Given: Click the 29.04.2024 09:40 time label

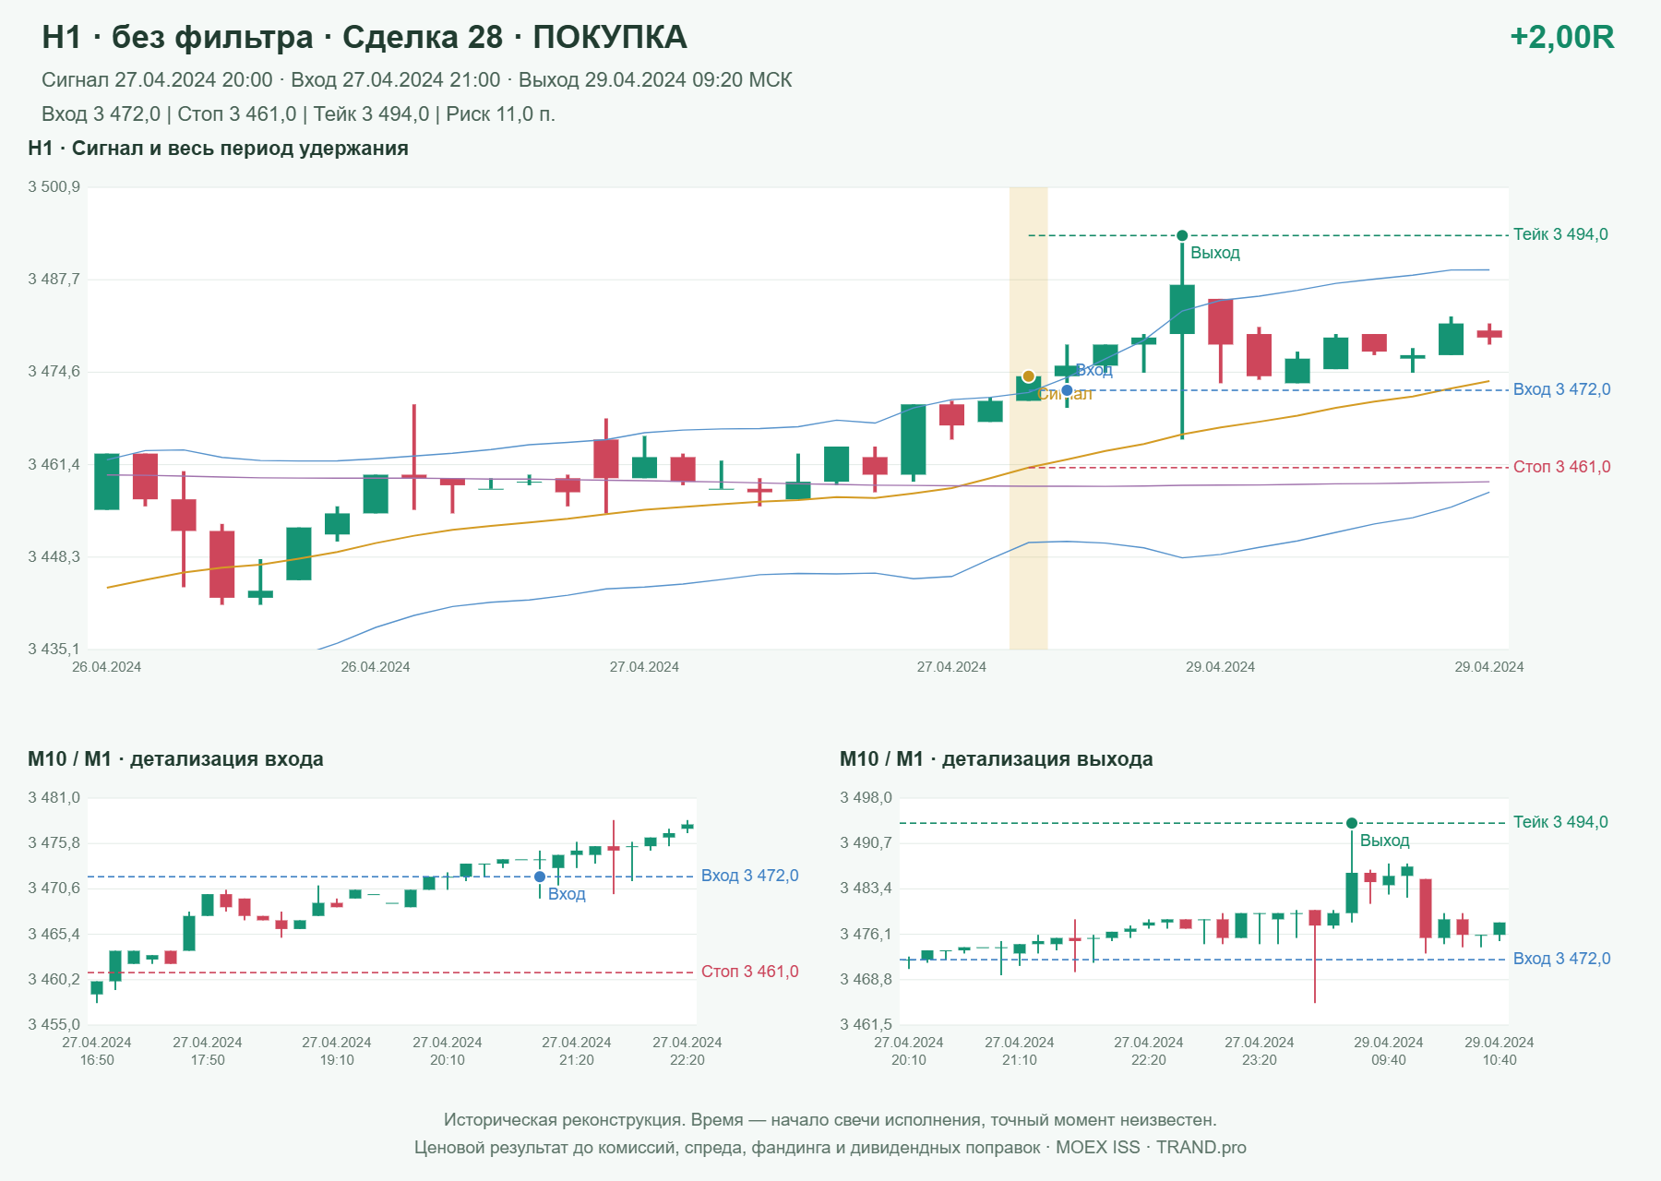Looking at the screenshot, I should 1389,1051.
